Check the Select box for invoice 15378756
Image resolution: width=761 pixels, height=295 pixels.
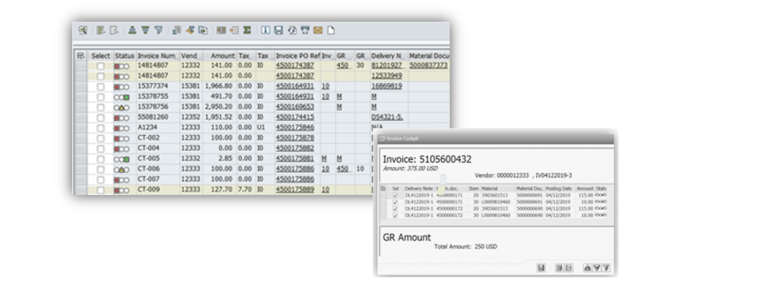[x=101, y=107]
